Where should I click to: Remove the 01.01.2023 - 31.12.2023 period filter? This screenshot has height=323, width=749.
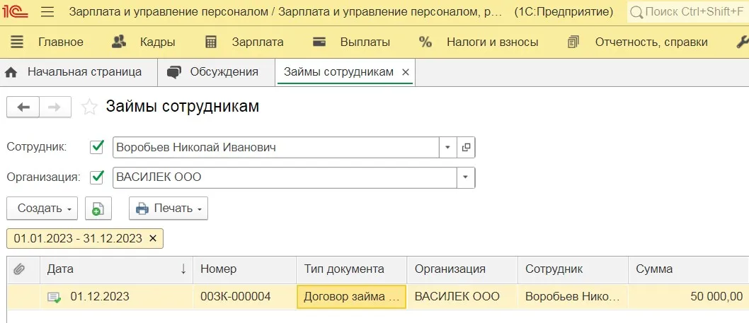153,238
